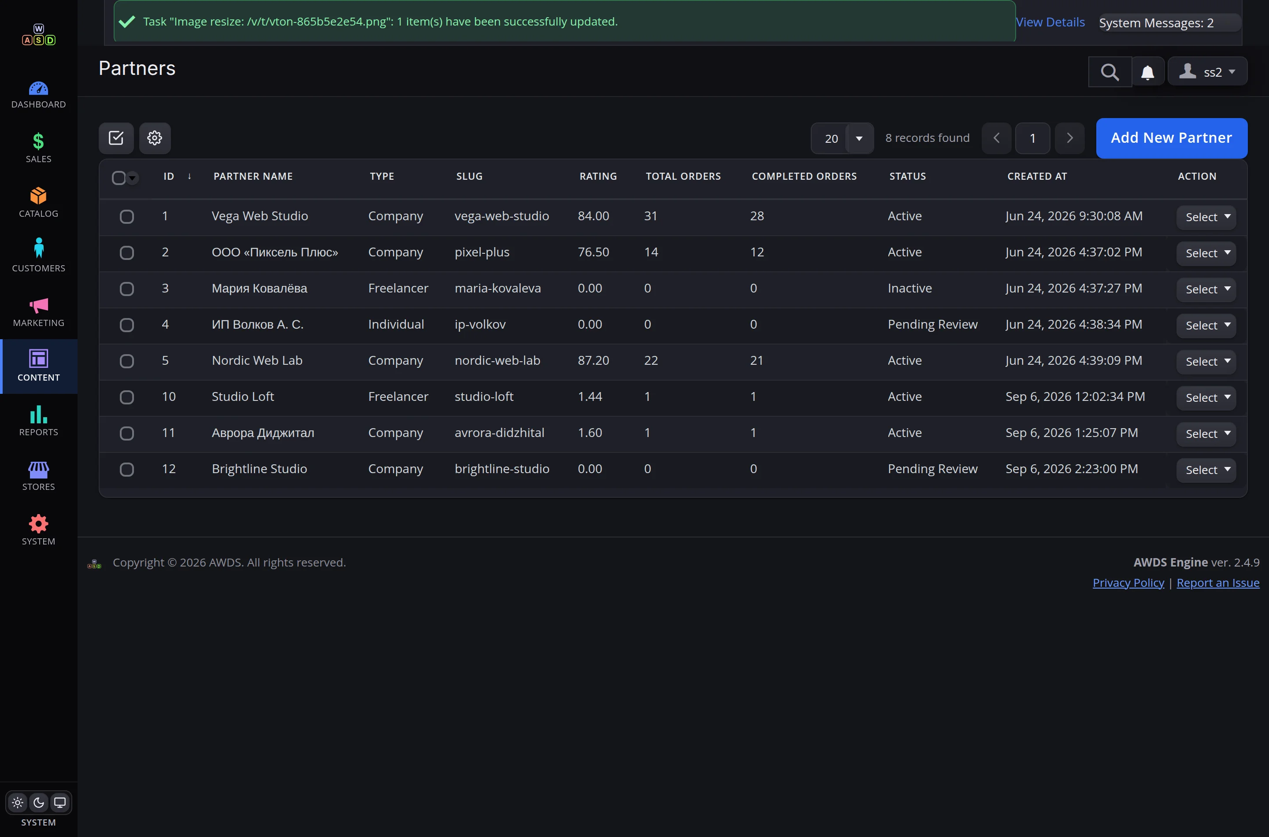
Task: Open the Dashboard section in sidebar
Action: tap(38, 95)
